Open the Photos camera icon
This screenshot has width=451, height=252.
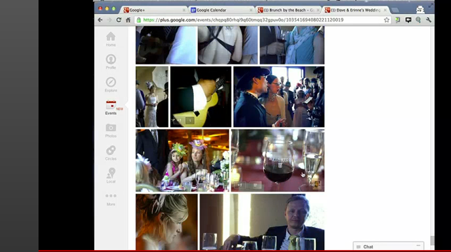pos(111,130)
